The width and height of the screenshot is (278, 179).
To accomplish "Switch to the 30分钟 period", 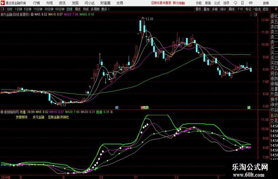I will 49,9.
